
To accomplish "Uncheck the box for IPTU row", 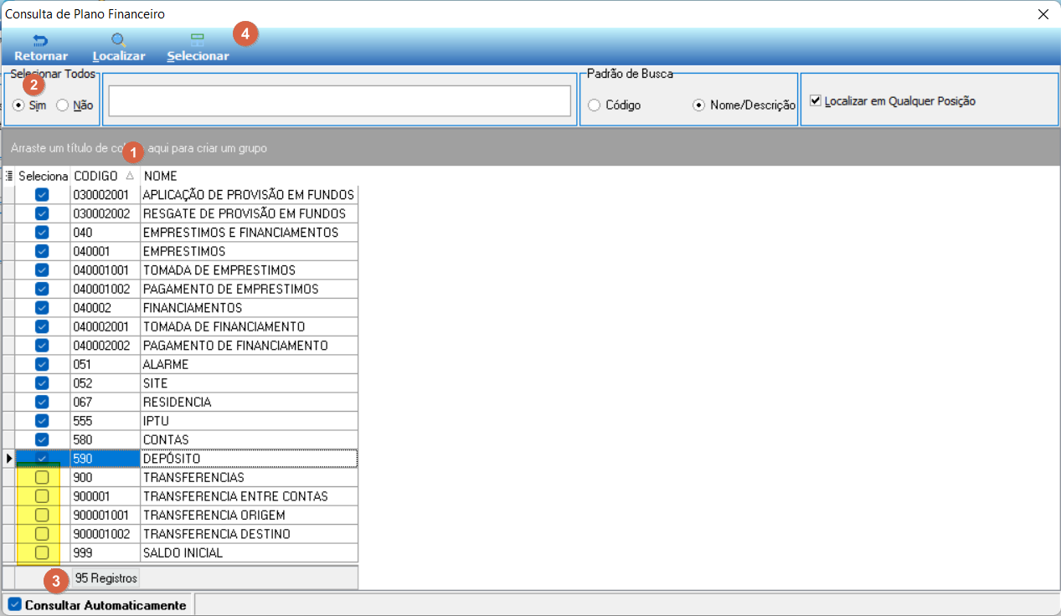I will tap(42, 421).
